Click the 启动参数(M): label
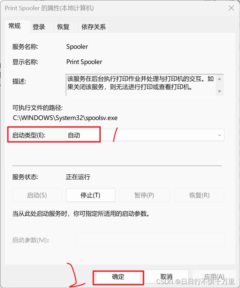Viewport: 240px width, 288px height. (31, 240)
